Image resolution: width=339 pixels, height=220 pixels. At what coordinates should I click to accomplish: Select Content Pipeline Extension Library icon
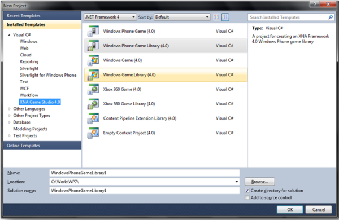point(93,118)
